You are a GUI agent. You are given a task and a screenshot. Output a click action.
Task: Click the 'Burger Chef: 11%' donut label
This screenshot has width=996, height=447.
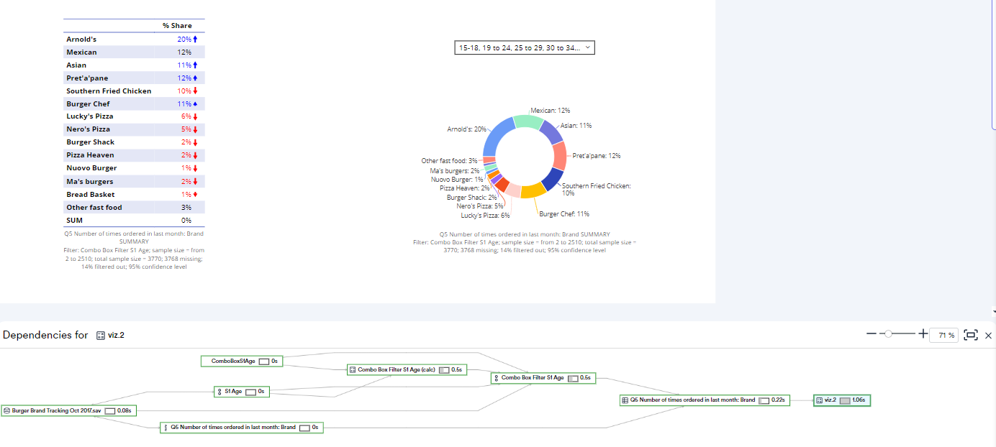(x=564, y=214)
